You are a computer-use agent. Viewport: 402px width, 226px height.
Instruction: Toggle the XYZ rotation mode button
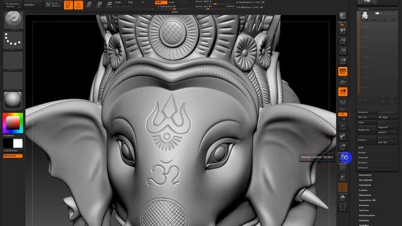[342, 114]
